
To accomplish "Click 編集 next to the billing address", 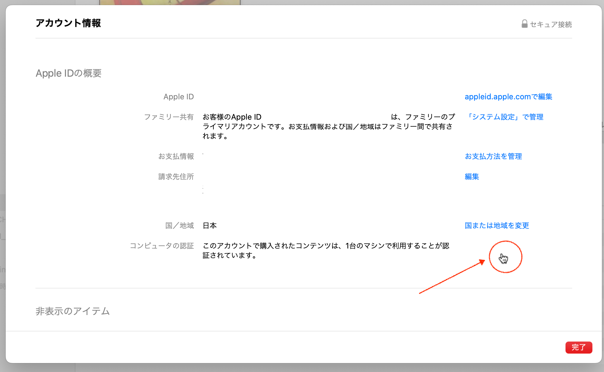I will pyautogui.click(x=472, y=177).
